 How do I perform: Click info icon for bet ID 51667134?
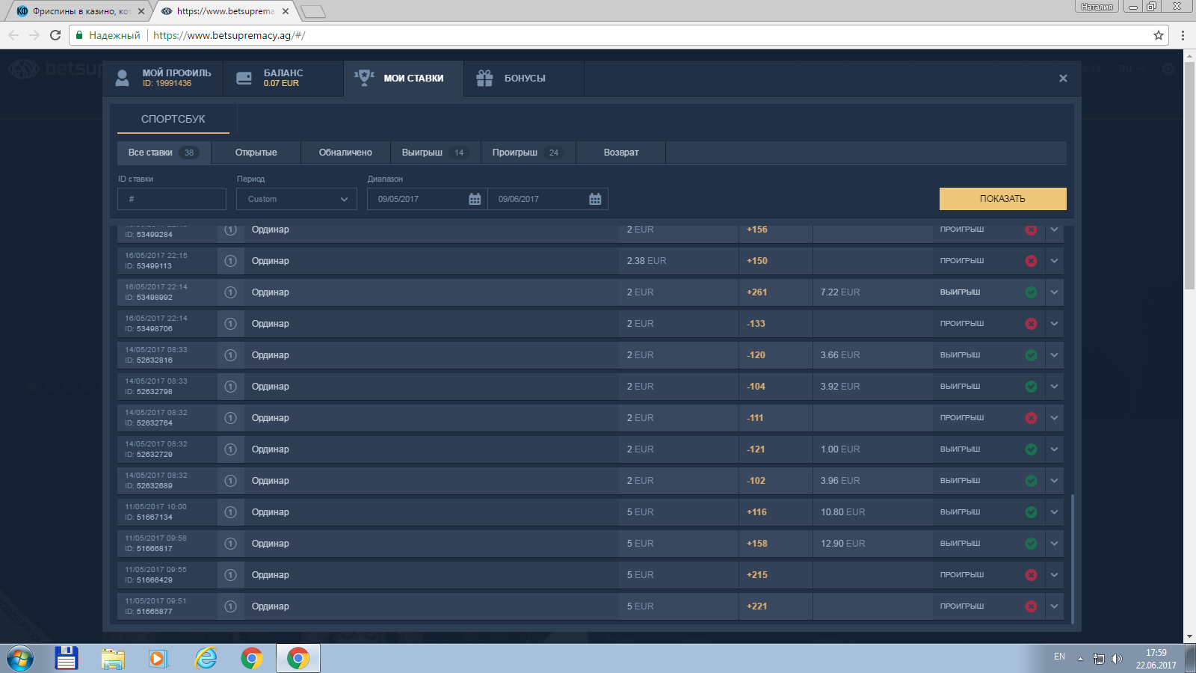click(230, 512)
